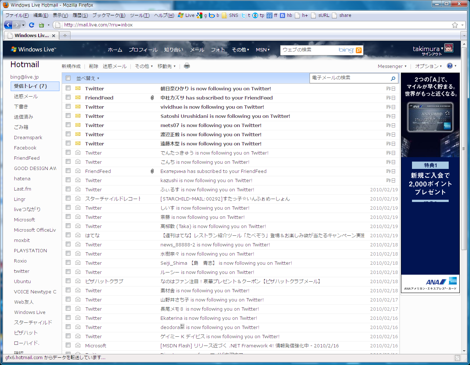Open the その他 dropdown in mail toolbar
Image resolution: width=470 pixels, height=365 pixels.
(x=144, y=66)
